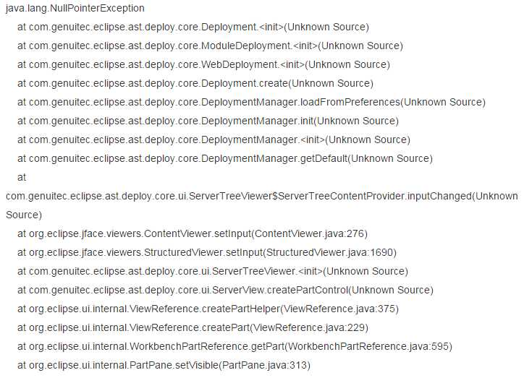Image resolution: width=524 pixels, height=378 pixels.
Task: Select the ContentViewer.setInput stack frame
Action: pos(193,233)
